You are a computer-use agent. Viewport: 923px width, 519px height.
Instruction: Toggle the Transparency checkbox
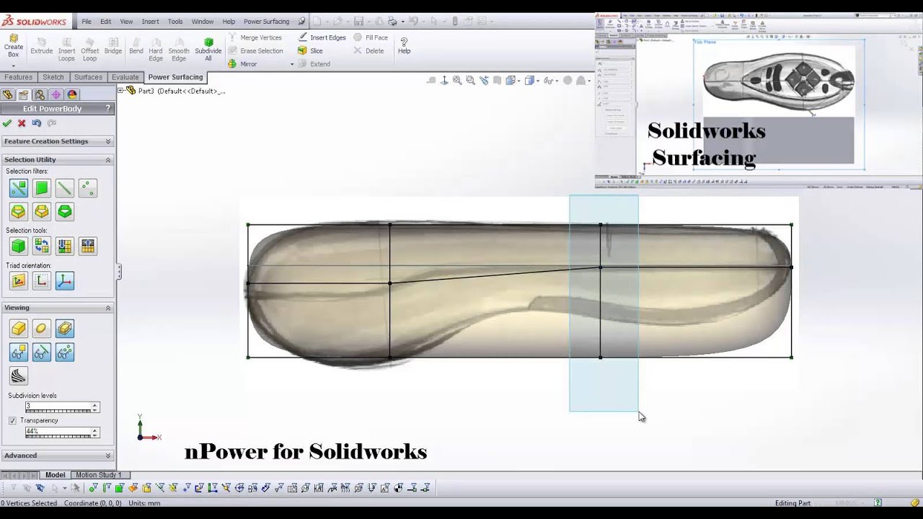[x=12, y=420]
